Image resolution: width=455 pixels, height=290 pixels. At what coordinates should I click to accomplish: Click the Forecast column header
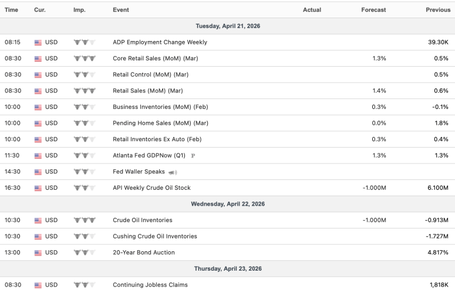coord(373,10)
